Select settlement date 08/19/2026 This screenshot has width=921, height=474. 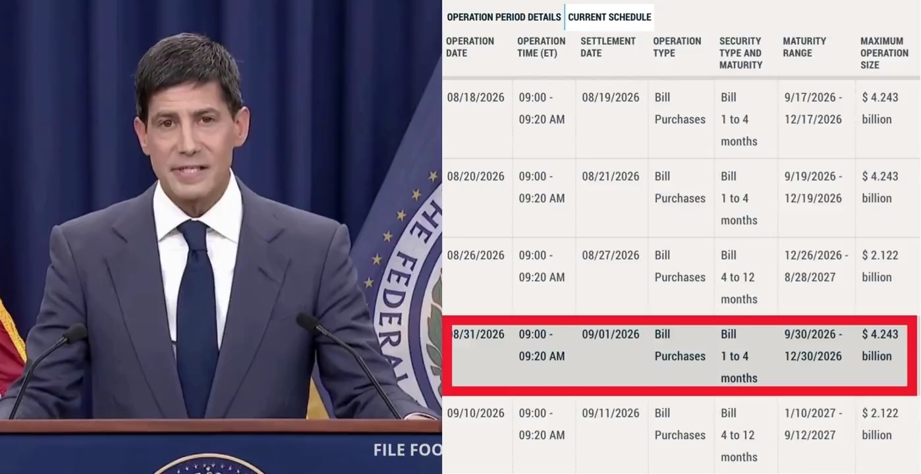(x=611, y=97)
